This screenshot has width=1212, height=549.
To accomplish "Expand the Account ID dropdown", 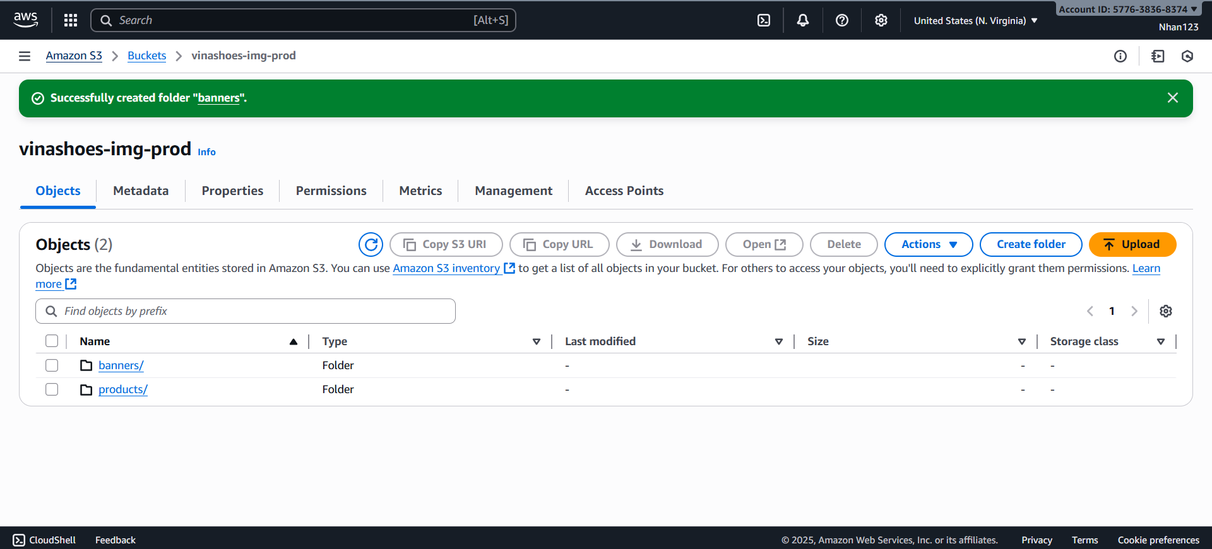I will click(1127, 9).
